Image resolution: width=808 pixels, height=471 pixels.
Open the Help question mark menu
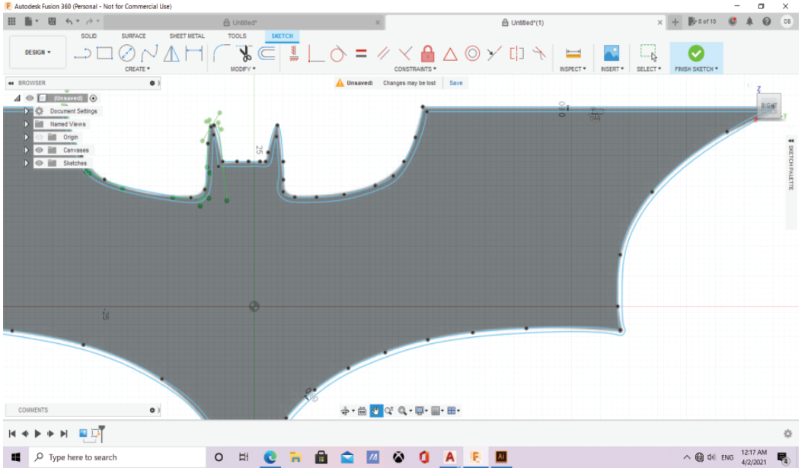767,21
